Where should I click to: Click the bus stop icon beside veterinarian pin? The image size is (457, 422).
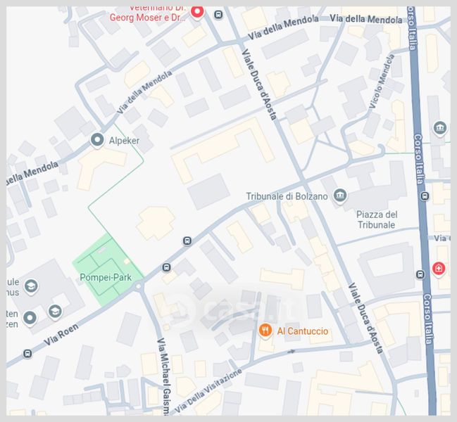(x=218, y=15)
